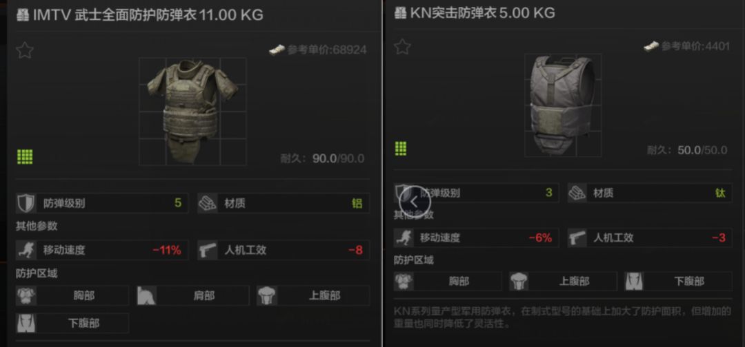Click the green grid icon under IMTV armor

(x=25, y=157)
